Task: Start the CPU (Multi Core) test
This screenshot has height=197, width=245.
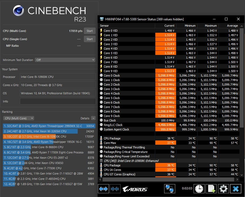Action: tap(90, 31)
